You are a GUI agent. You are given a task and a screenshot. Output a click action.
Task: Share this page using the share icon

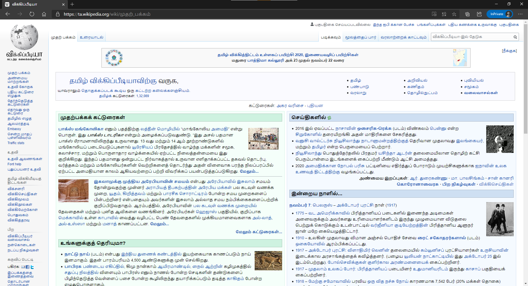tap(479, 14)
